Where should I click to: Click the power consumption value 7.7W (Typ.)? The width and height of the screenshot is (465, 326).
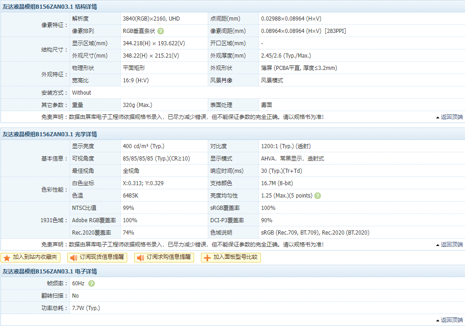(x=86, y=308)
